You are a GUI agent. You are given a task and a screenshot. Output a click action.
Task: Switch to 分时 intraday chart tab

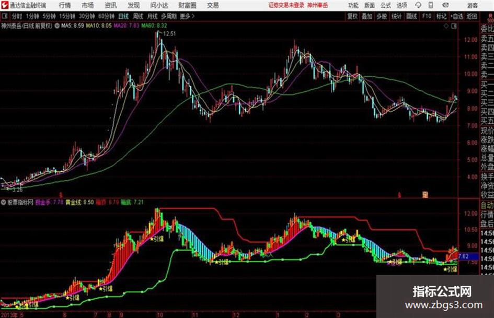(17, 16)
